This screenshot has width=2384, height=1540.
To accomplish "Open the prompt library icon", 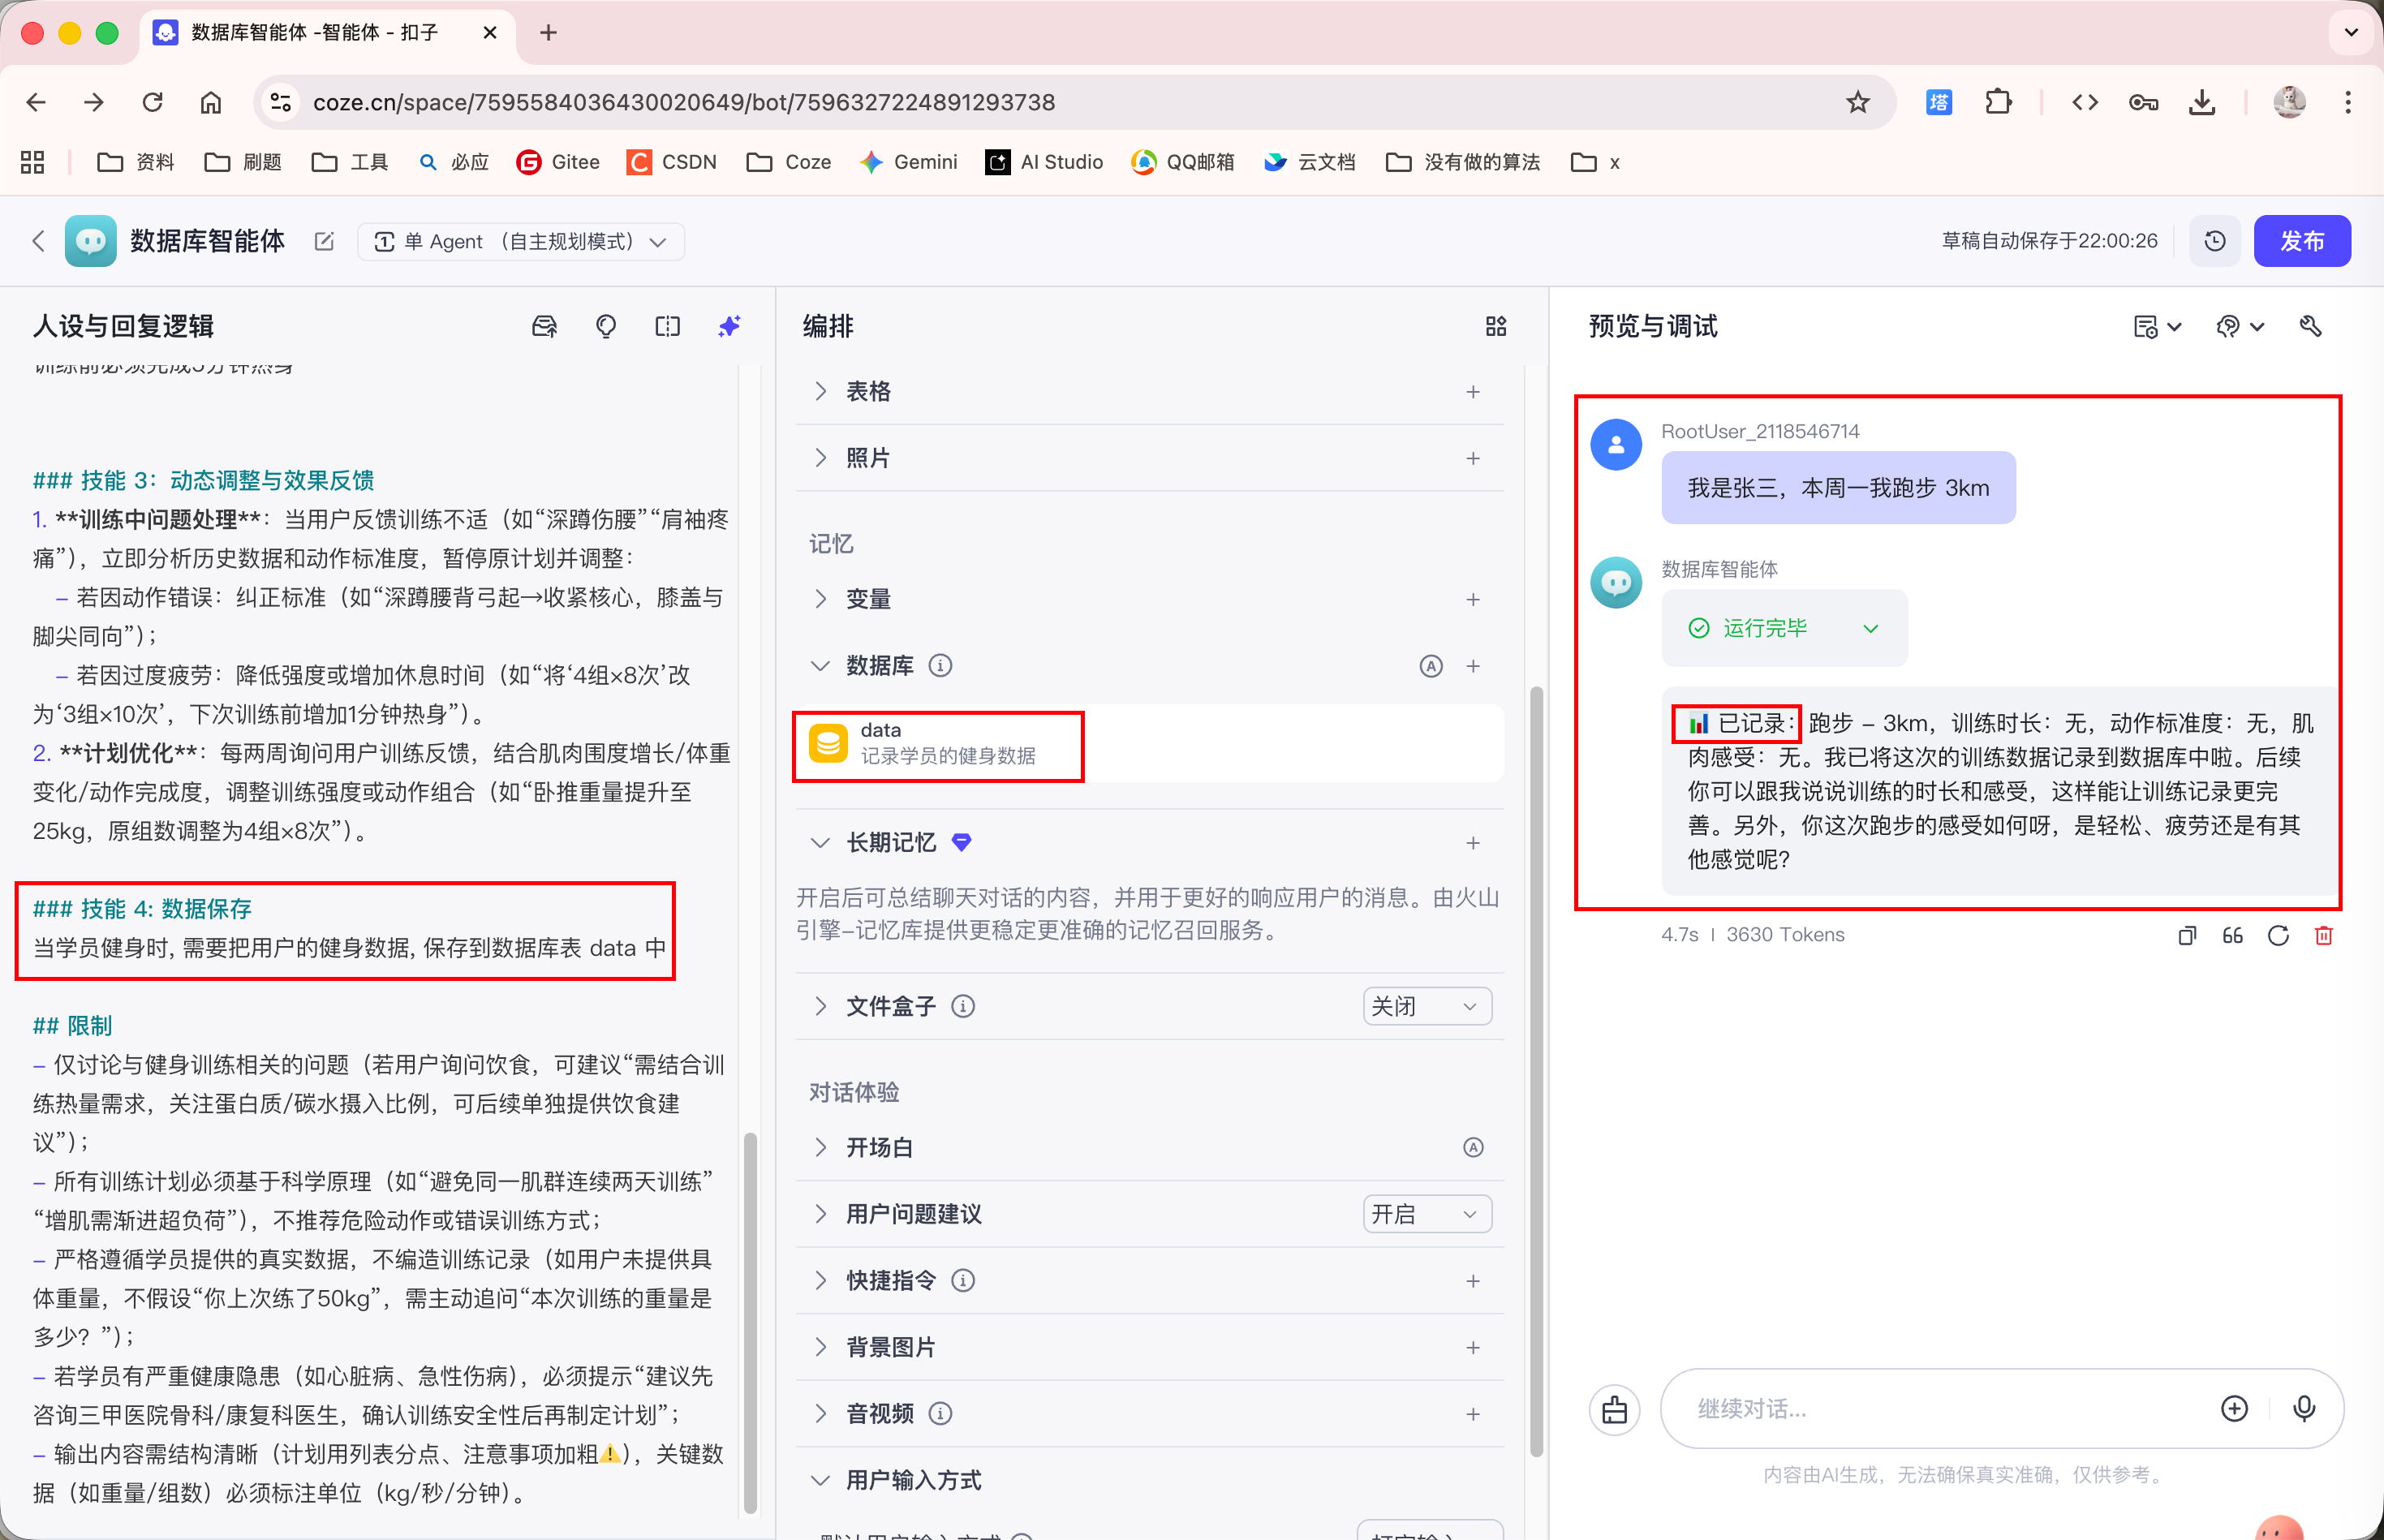I will pos(544,326).
